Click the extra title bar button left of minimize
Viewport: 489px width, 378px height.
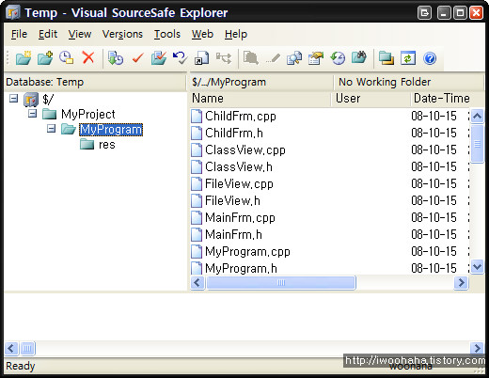[424, 13]
